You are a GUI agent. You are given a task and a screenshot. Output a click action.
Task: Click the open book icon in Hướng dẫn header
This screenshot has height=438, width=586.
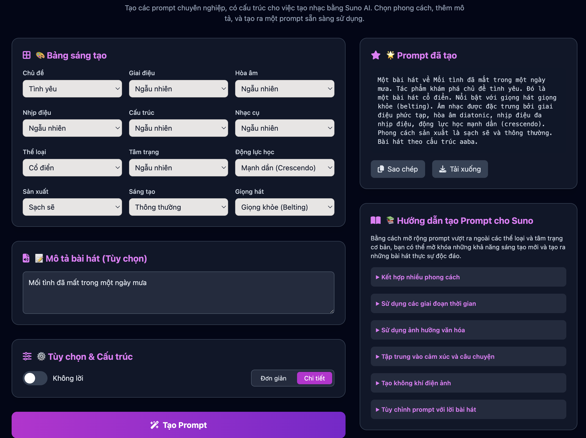click(x=375, y=221)
